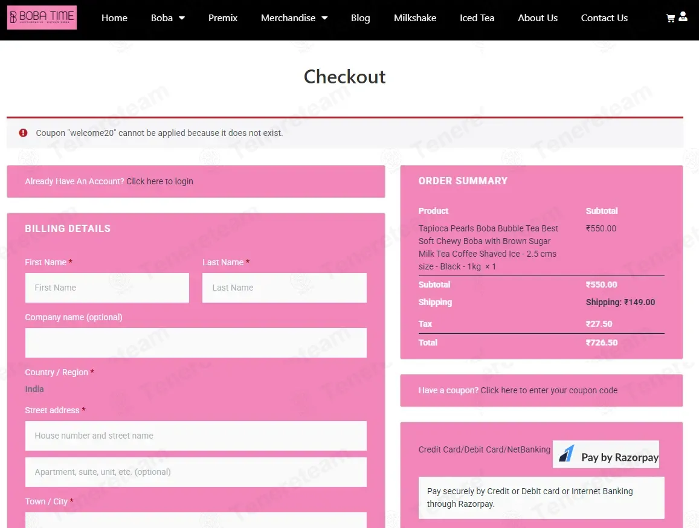Go to the Home menu item
The height and width of the screenshot is (528, 699).
(x=114, y=18)
